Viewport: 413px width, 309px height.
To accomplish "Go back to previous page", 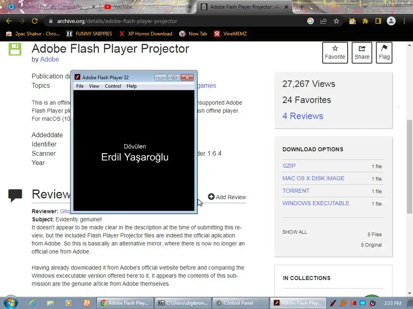I will coord(9,21).
